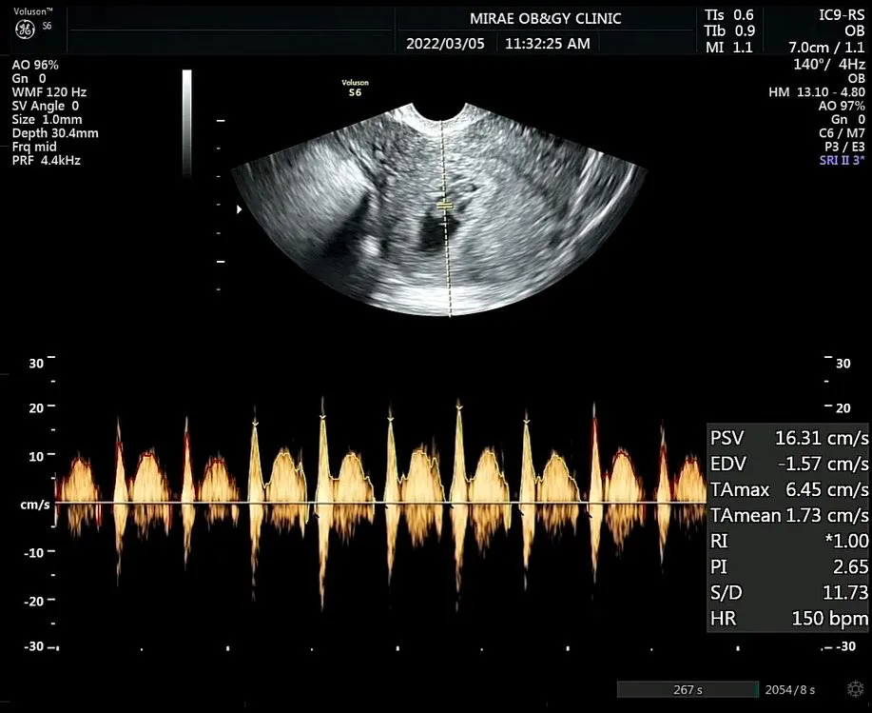Select the TAmean 1.73 cm/s row

(x=788, y=515)
